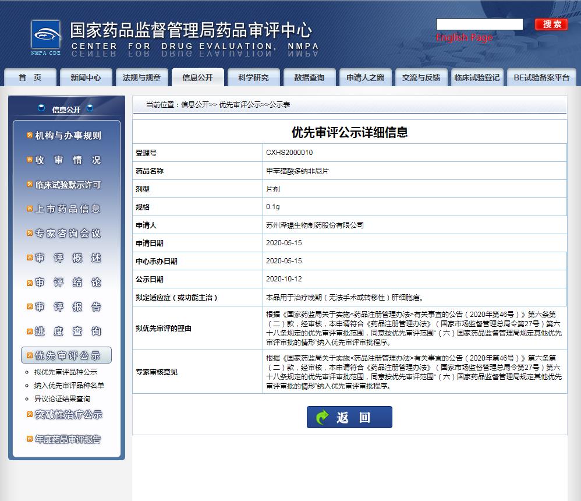Click the acceptance number CXHS2000010
581x501 pixels.
[x=289, y=153]
